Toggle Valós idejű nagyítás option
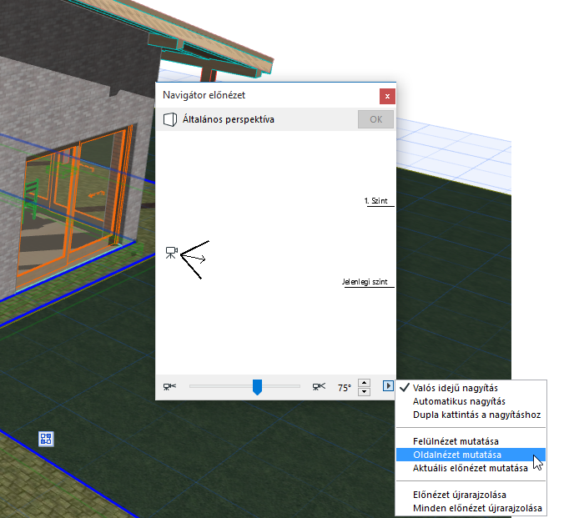This screenshot has width=584, height=518. pos(471,388)
